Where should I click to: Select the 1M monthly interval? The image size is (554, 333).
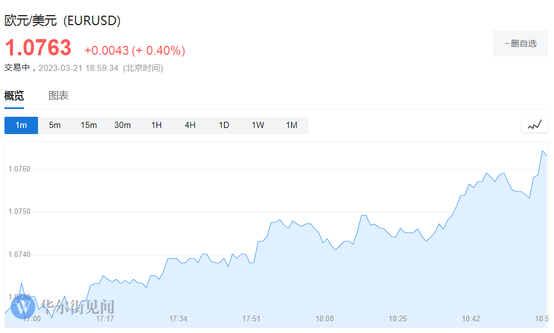point(292,125)
